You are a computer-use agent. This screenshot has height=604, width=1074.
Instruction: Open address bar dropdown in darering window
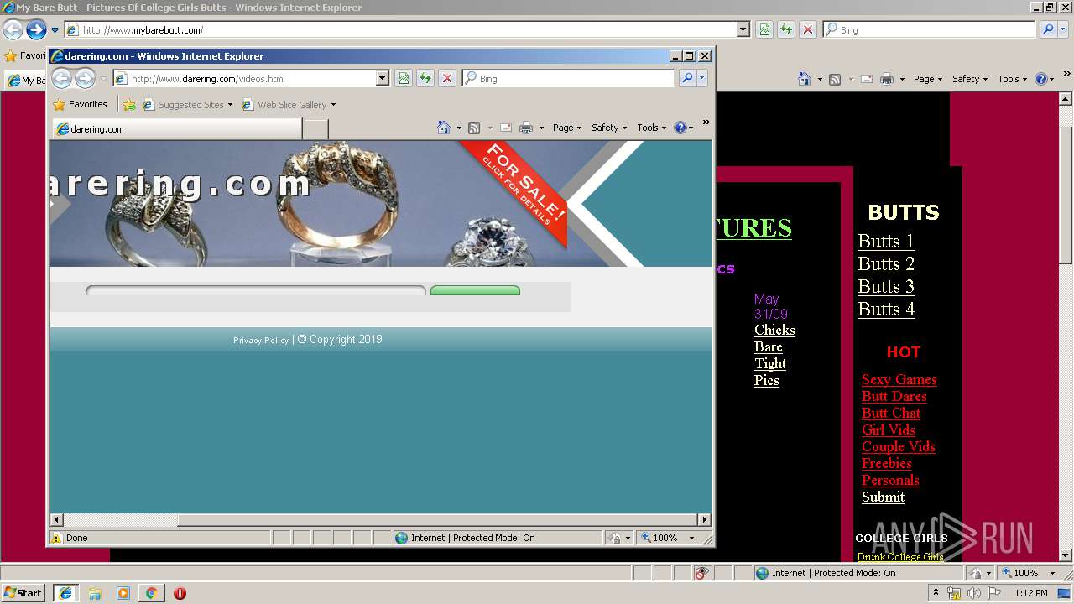click(x=383, y=78)
